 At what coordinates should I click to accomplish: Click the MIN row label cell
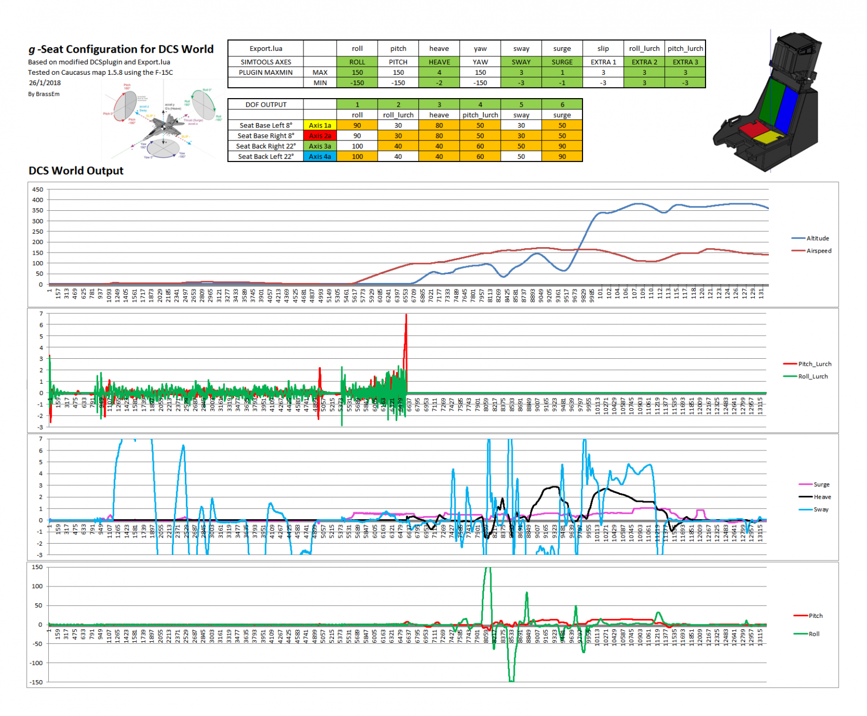click(320, 83)
